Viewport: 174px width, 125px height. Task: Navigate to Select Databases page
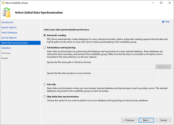[x=9, y=32]
